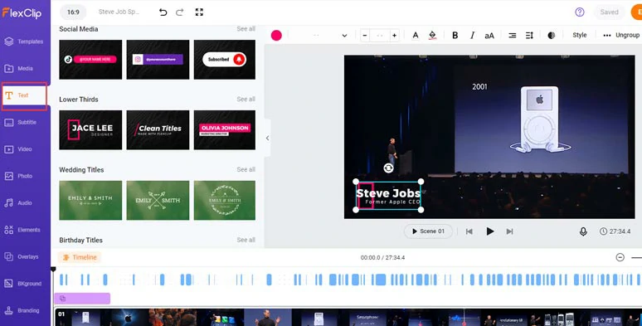Toggle bold formatting

(455, 36)
